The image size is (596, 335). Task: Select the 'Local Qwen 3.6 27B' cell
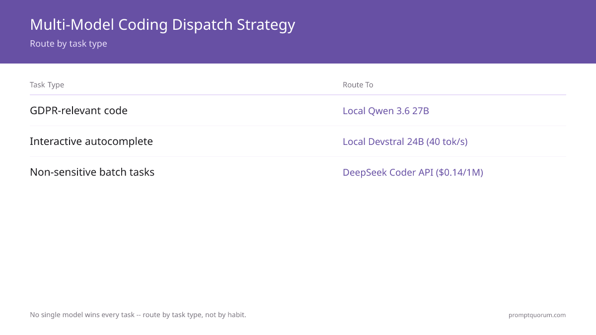(386, 111)
